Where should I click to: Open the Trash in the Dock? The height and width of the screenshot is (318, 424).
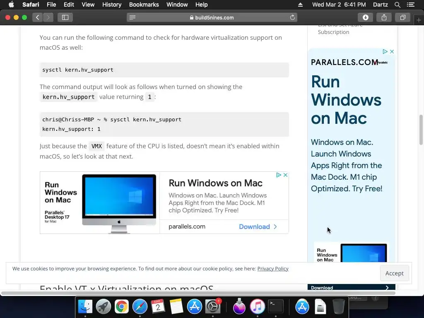click(339, 306)
